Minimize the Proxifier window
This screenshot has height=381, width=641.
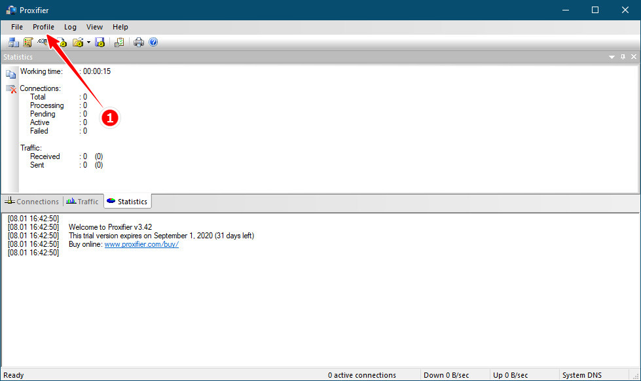click(566, 10)
